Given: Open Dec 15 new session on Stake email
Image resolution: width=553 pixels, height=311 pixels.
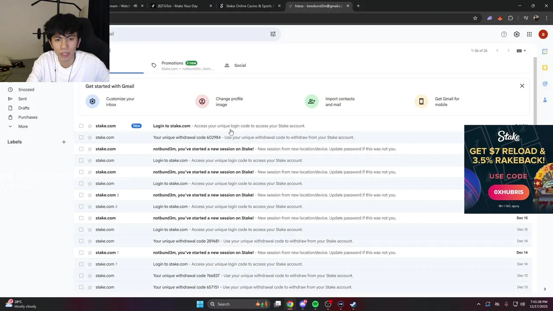Looking at the screenshot, I should click(302, 218).
